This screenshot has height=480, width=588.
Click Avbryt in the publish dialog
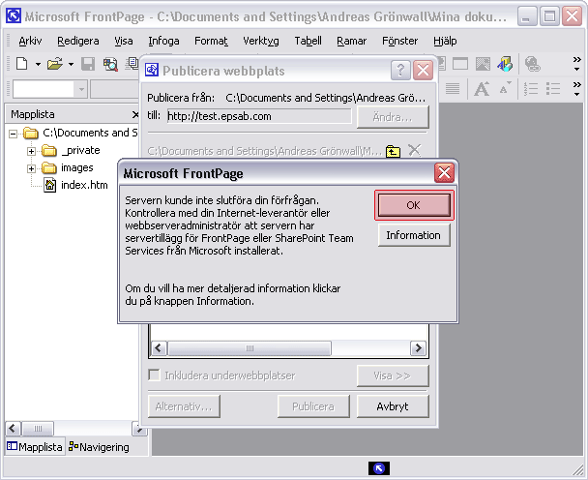pos(393,406)
